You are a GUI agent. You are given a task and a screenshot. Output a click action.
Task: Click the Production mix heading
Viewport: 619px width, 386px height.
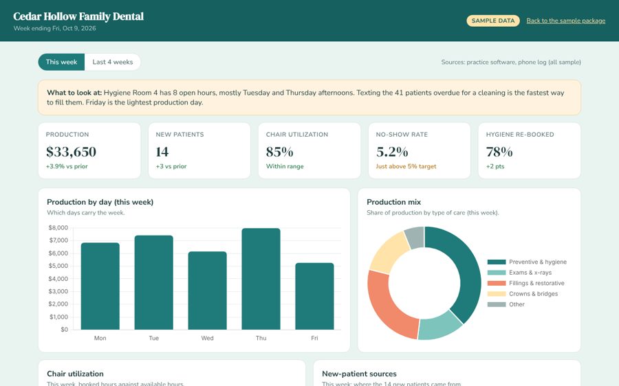point(393,202)
